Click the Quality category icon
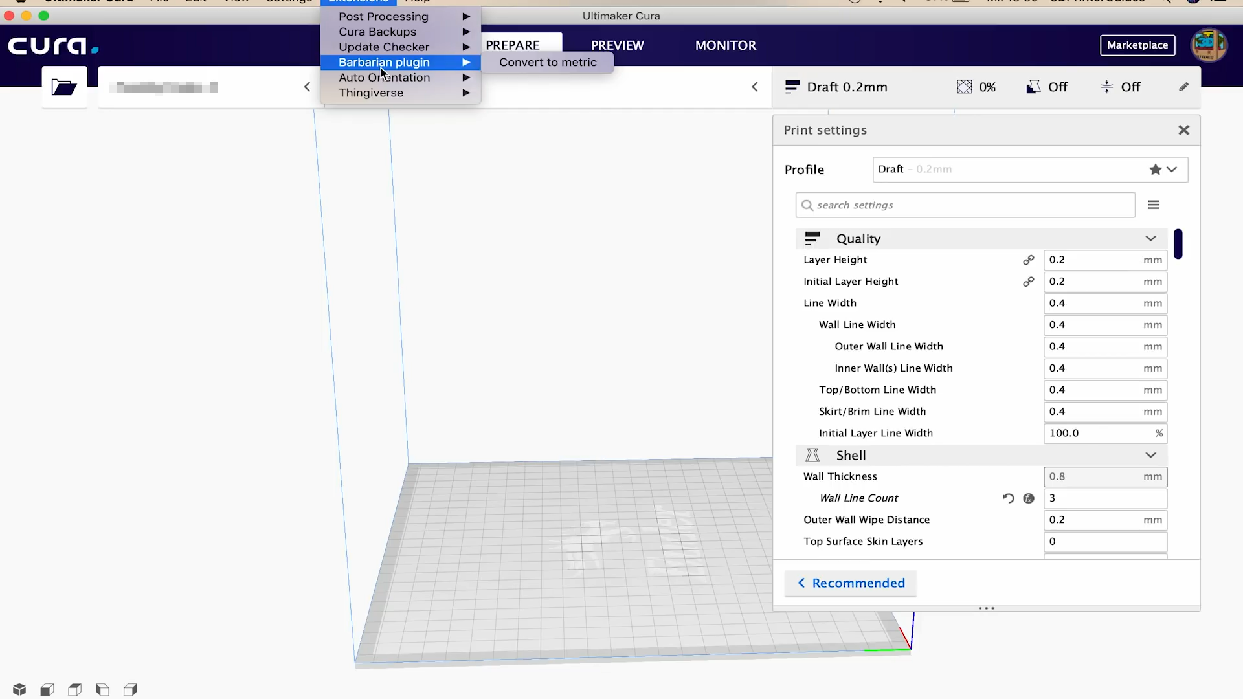The height and width of the screenshot is (699, 1243). click(812, 239)
